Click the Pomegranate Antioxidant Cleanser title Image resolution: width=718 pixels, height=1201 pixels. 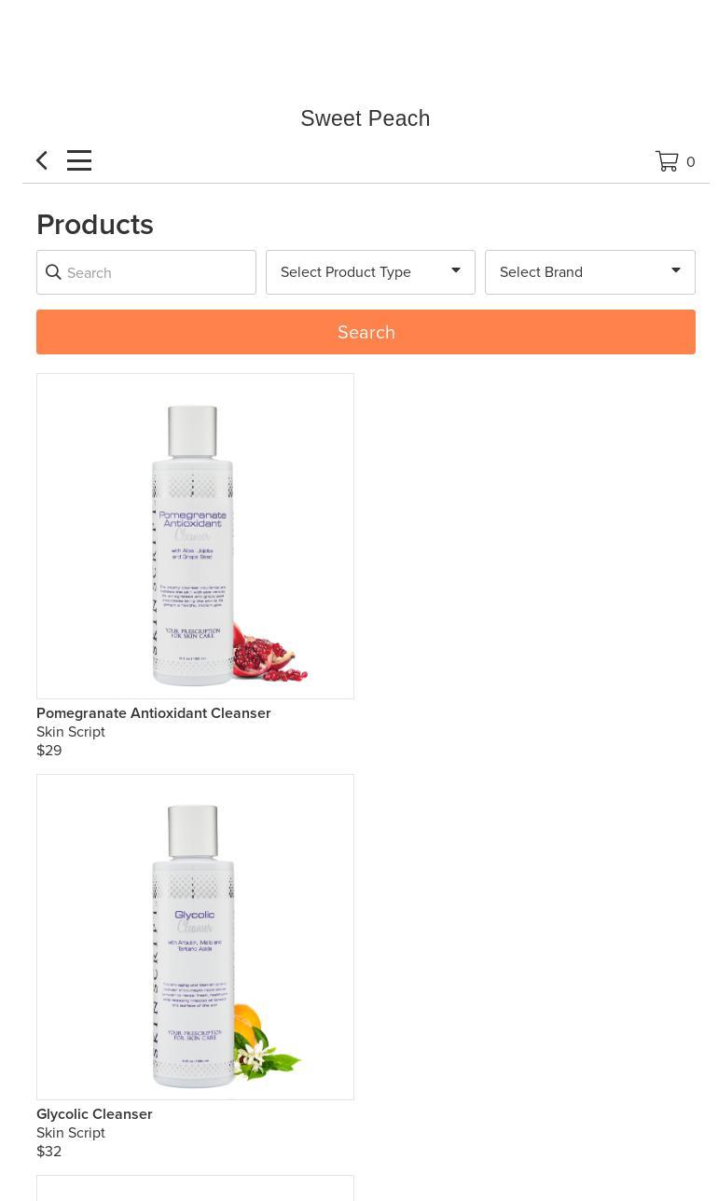click(x=154, y=713)
